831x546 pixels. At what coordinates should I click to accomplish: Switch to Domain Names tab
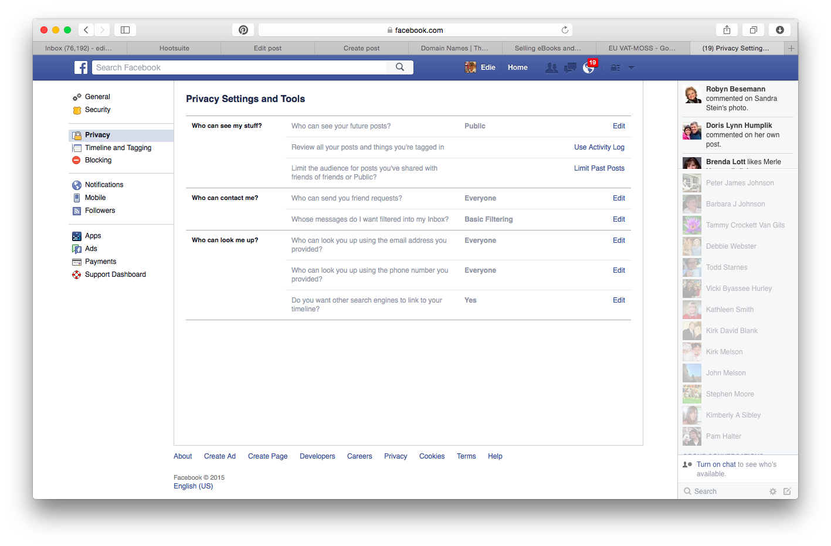455,48
